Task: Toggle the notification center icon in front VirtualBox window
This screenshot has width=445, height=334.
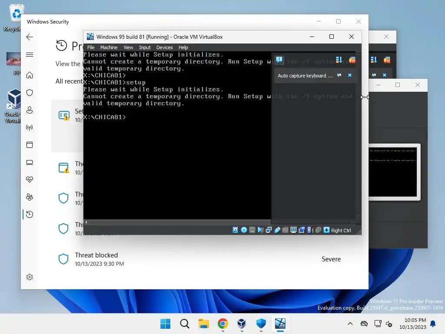Action: click(x=279, y=60)
